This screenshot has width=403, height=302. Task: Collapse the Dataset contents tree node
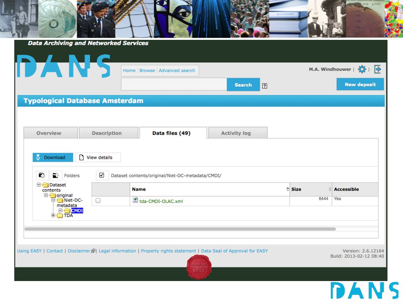[x=39, y=185]
